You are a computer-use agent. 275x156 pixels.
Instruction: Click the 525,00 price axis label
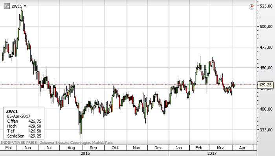(266, 6)
